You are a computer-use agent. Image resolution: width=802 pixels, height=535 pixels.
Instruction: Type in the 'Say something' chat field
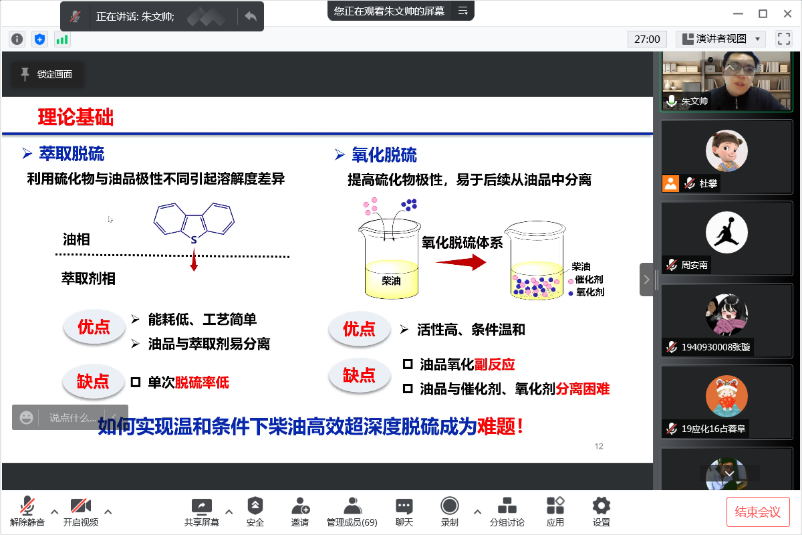[72, 418]
